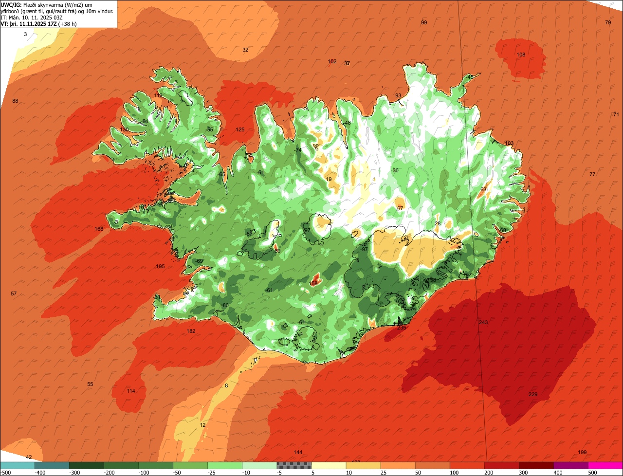Click the value -55 in the Westfjords
Viewport: 623px width, 476px height.
[209, 129]
